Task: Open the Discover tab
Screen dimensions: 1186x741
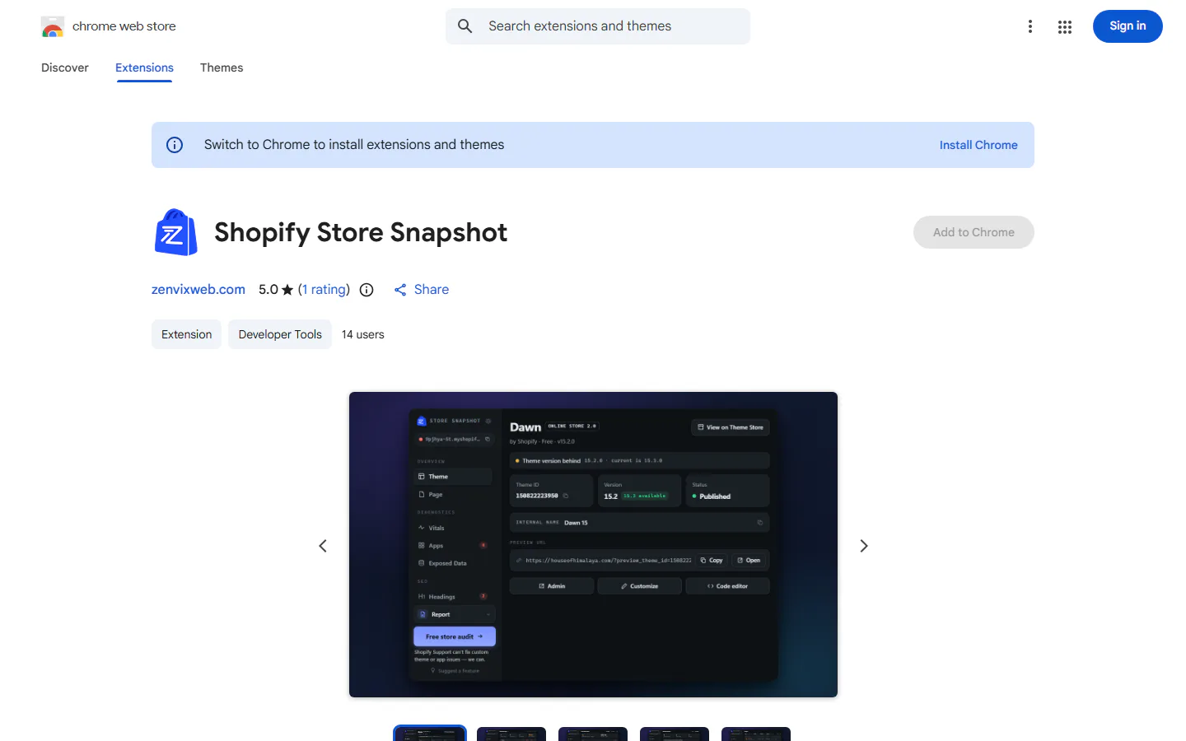Action: point(65,68)
